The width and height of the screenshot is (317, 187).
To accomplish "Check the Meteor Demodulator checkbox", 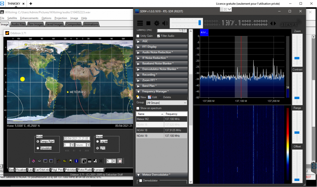I will 141,181.
